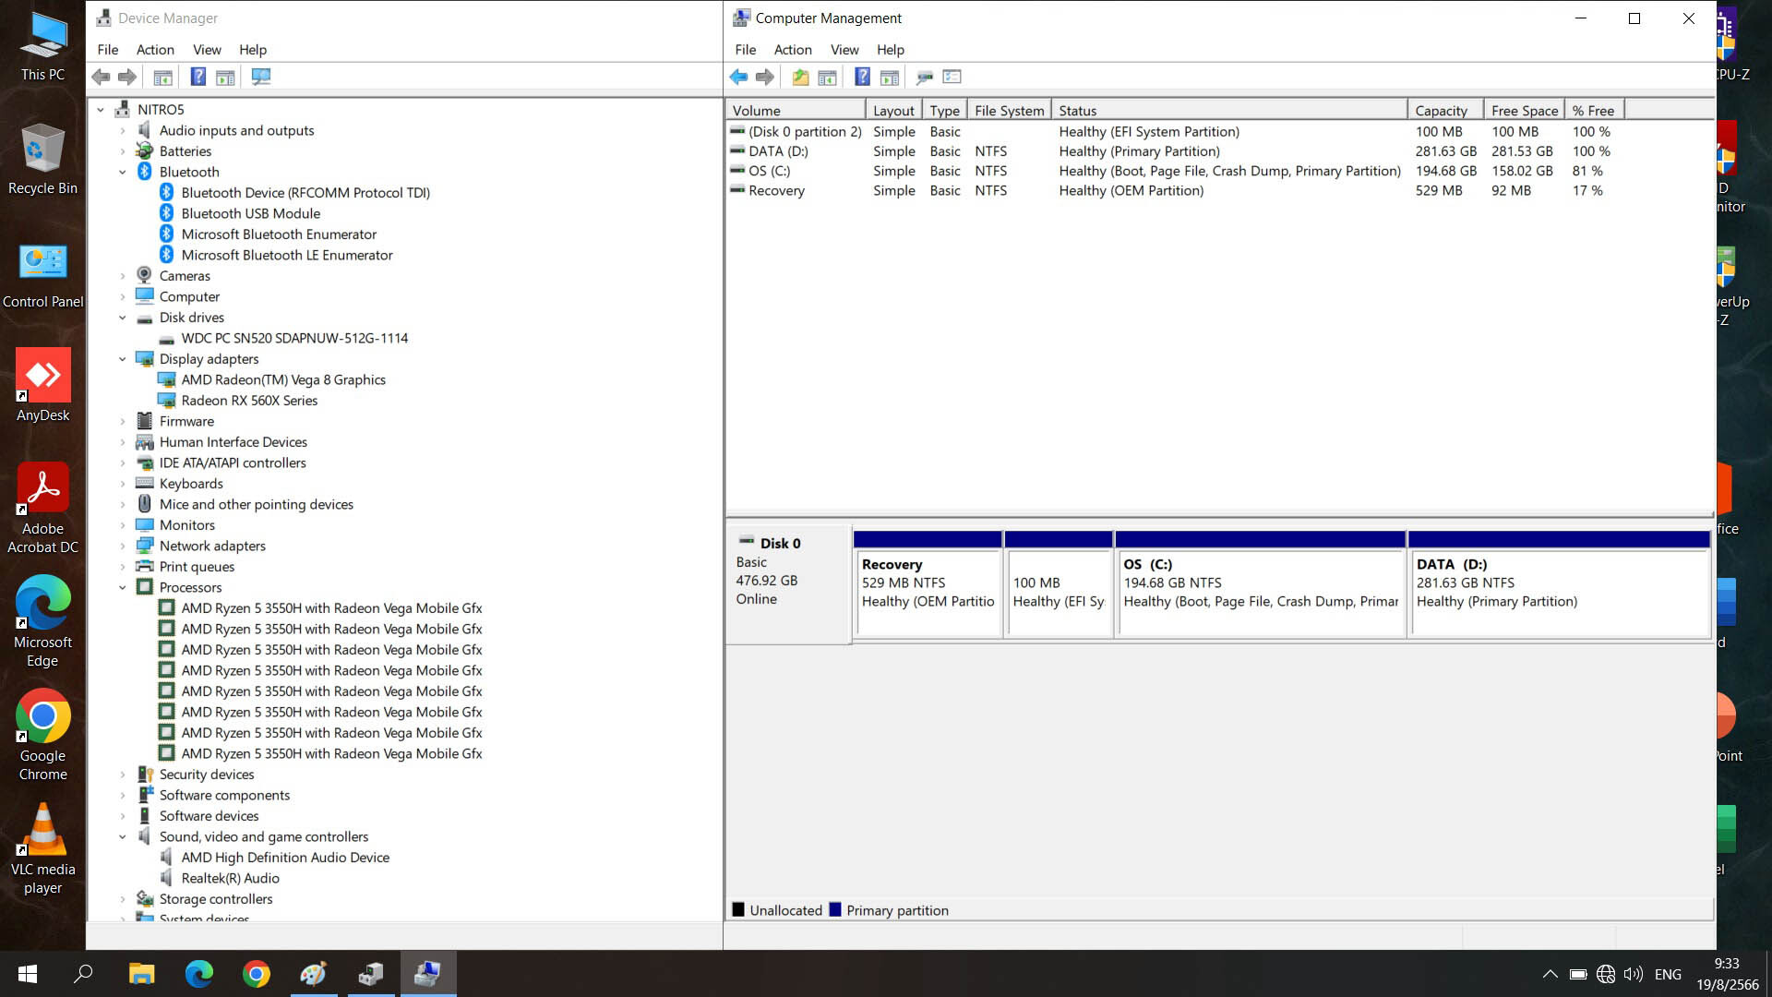The width and height of the screenshot is (1772, 997).
Task: Select the OS (C:) partition block
Action: click(x=1261, y=583)
